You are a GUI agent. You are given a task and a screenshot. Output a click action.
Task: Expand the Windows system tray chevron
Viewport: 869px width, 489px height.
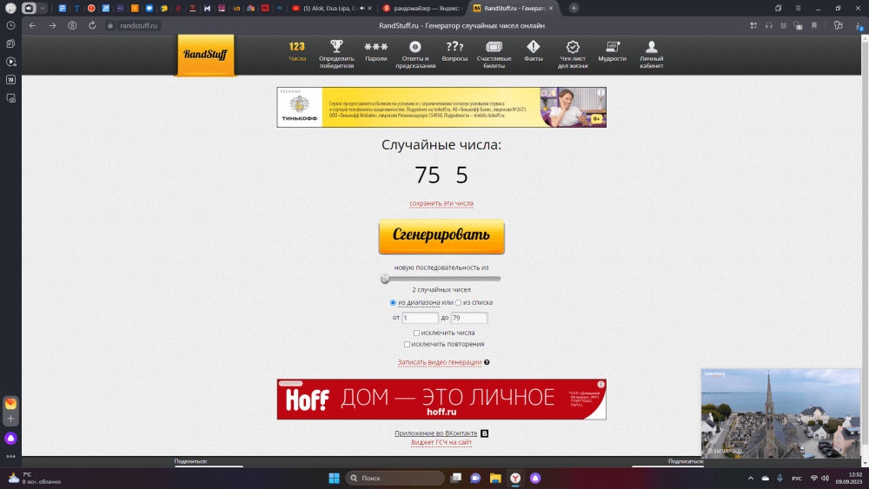click(x=750, y=479)
